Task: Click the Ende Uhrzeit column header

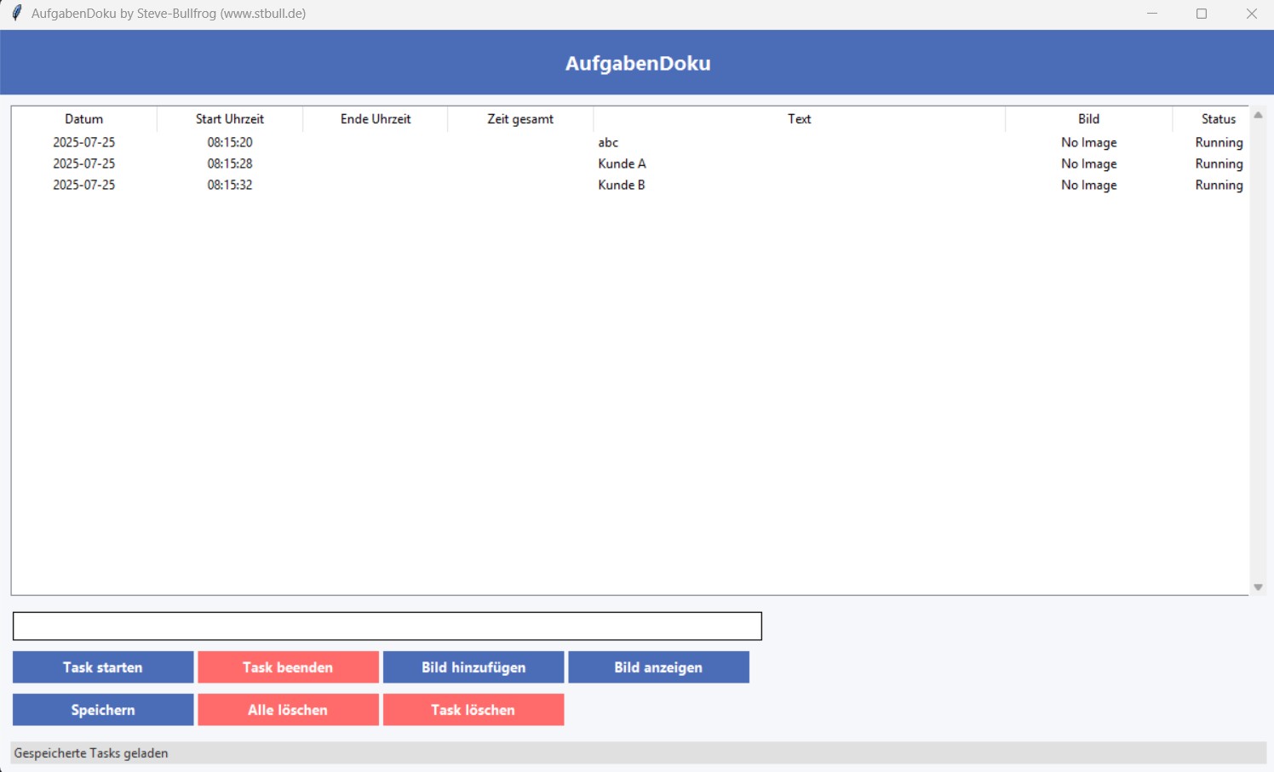Action: click(376, 119)
